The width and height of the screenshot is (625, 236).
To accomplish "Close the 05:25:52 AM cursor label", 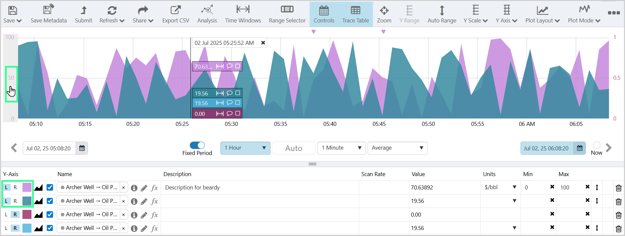I will coord(263,43).
